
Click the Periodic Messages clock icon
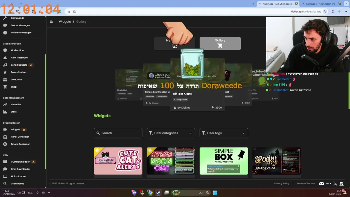coord(5,33)
